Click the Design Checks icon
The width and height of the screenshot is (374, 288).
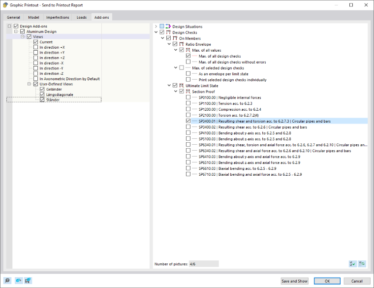[168, 32]
